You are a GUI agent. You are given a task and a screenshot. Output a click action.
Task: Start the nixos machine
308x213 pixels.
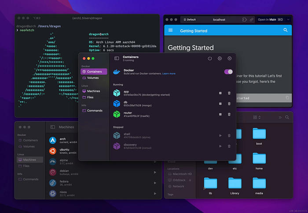155,194
